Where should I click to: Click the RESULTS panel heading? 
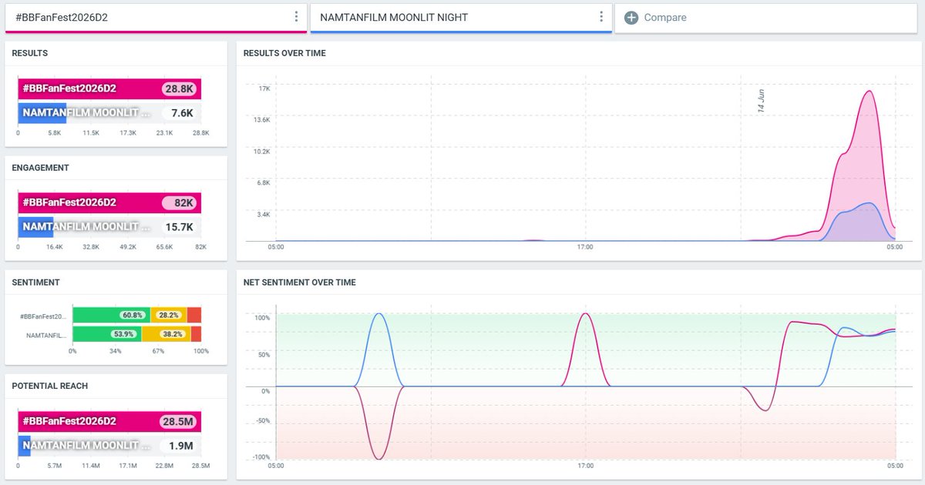pyautogui.click(x=30, y=53)
